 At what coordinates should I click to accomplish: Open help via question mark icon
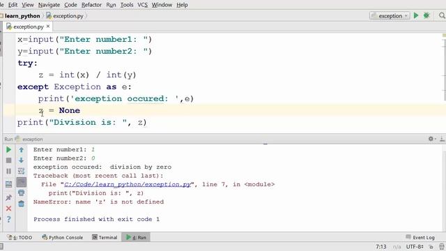(8, 219)
